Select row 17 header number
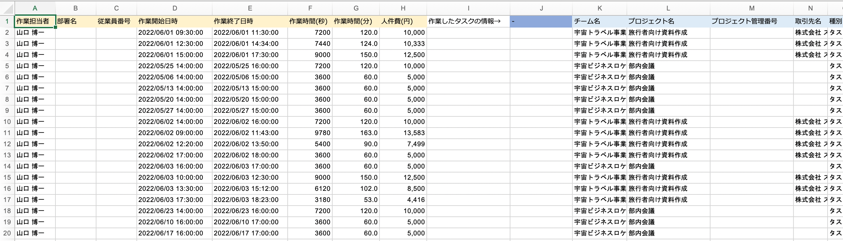This screenshot has height=241, width=843. 7,200
